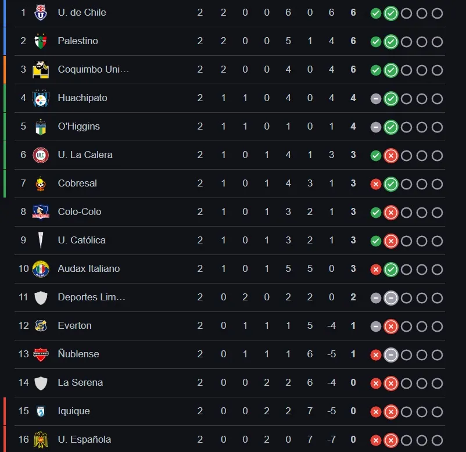The height and width of the screenshot is (452, 466).
Task: Click the Audax Italiano badge icon
Action: tap(41, 269)
